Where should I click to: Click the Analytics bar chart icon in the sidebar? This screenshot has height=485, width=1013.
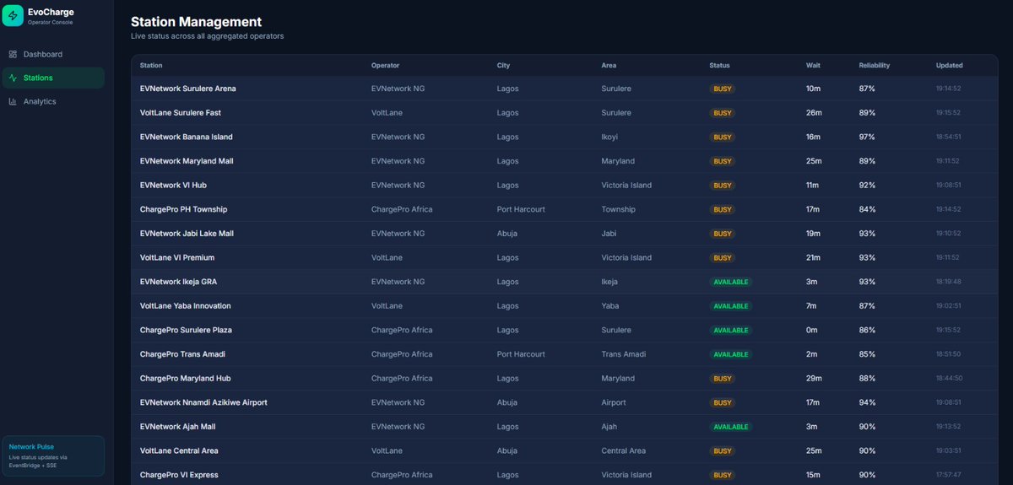click(x=13, y=101)
